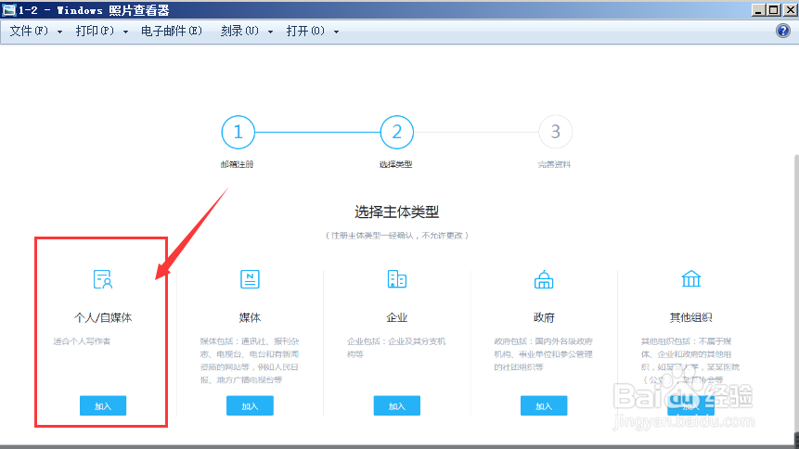This screenshot has height=449, width=799.
Task: Click the 企业包括 description text
Action: tap(396, 348)
